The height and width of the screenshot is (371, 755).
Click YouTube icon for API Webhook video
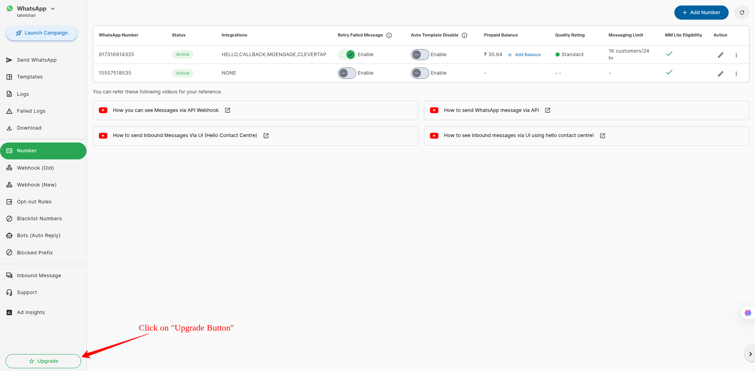103,110
